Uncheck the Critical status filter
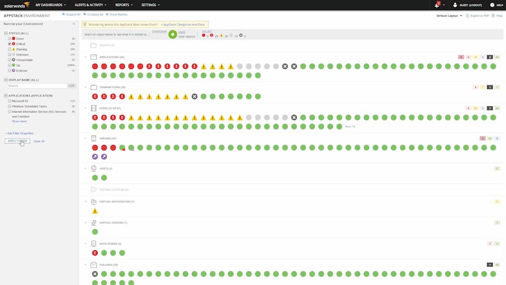 click(9, 44)
